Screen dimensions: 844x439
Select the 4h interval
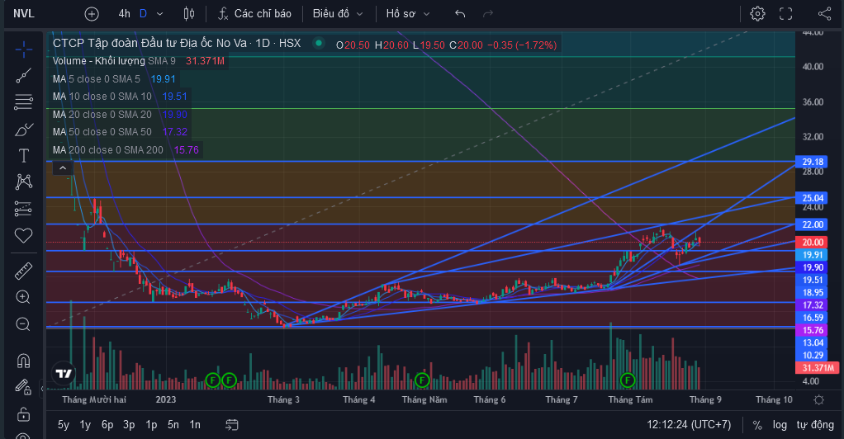tap(124, 14)
